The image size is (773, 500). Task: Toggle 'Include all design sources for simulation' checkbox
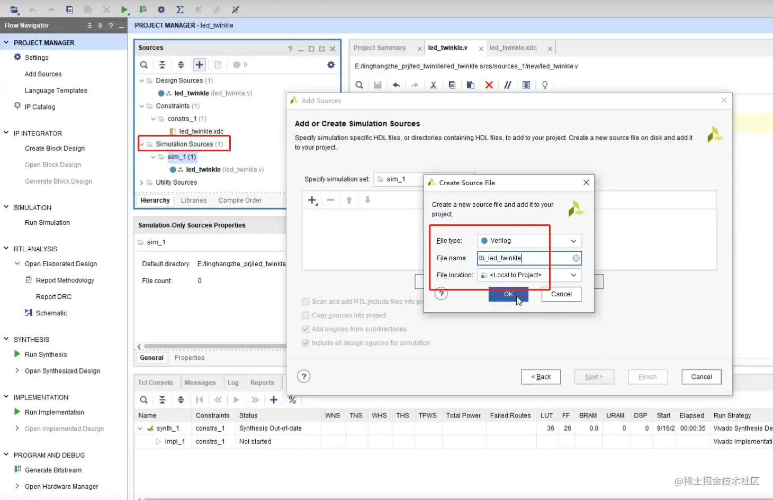pyautogui.click(x=305, y=343)
